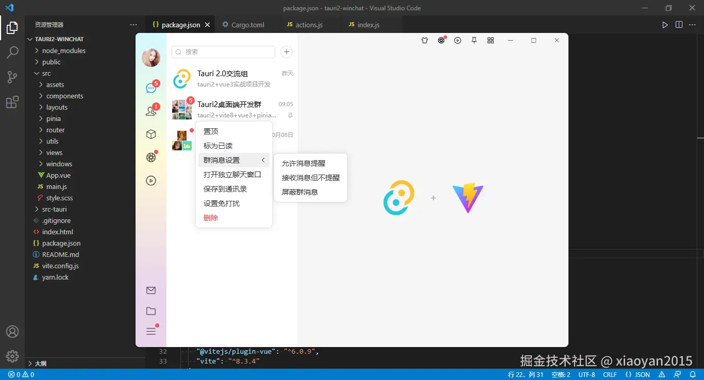Expand the 群消息设置 submenu
This screenshot has width=704, height=380.
tap(234, 160)
